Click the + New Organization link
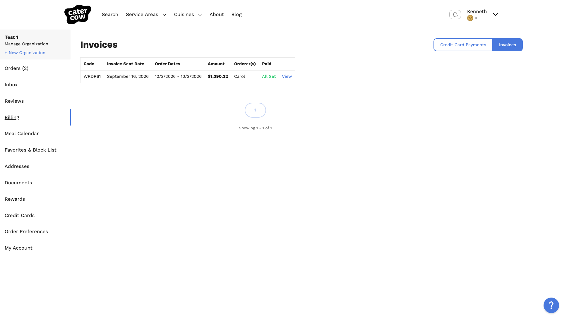Viewport: 562px width, 316px height. pos(25,53)
